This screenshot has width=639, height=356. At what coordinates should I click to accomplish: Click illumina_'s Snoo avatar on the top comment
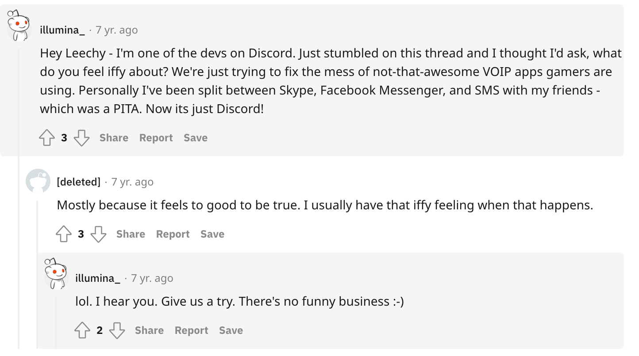[x=19, y=24]
